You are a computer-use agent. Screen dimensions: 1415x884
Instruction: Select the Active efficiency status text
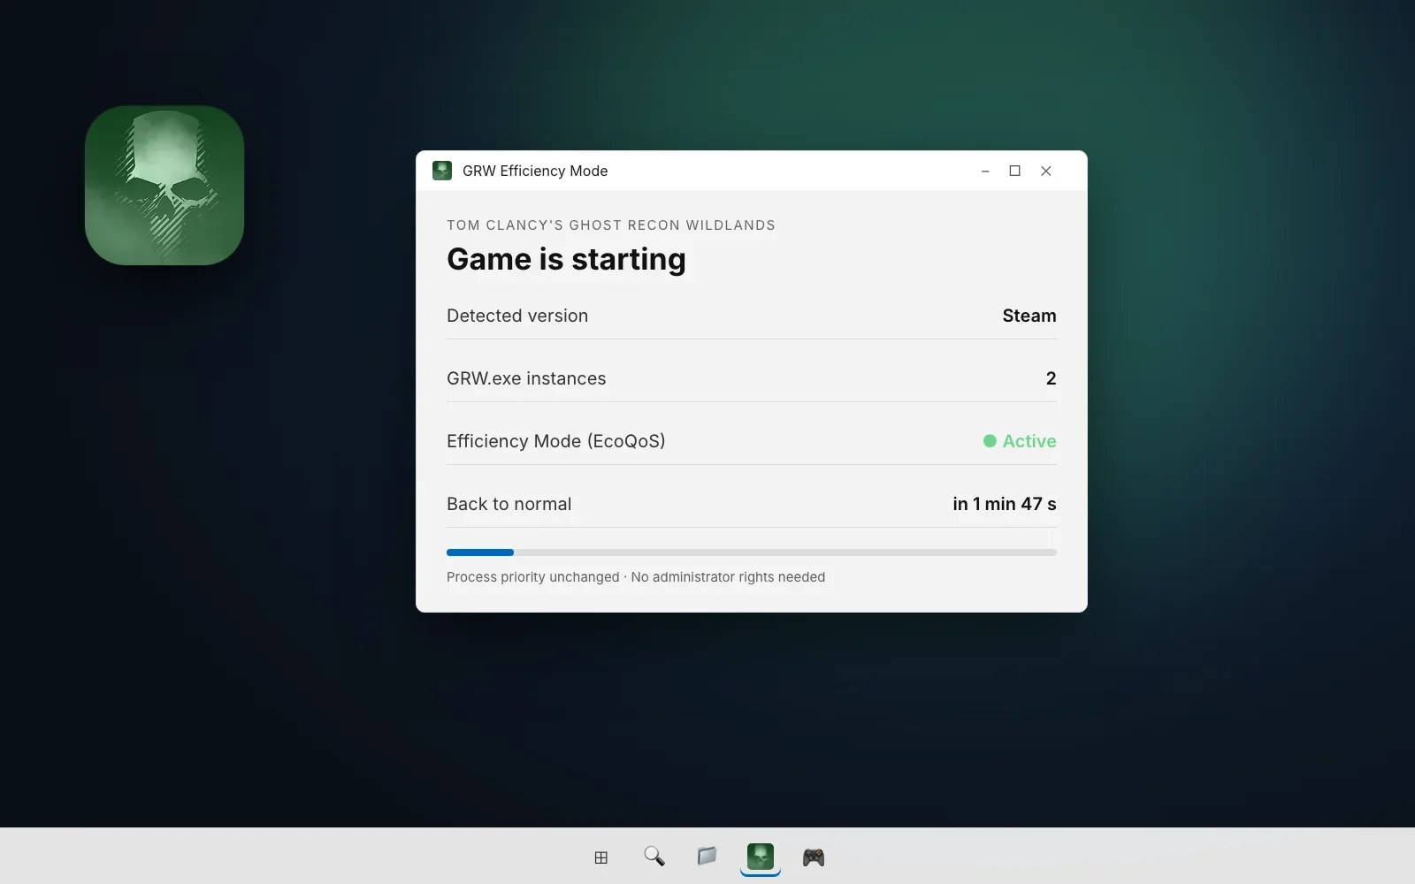click(x=1029, y=441)
